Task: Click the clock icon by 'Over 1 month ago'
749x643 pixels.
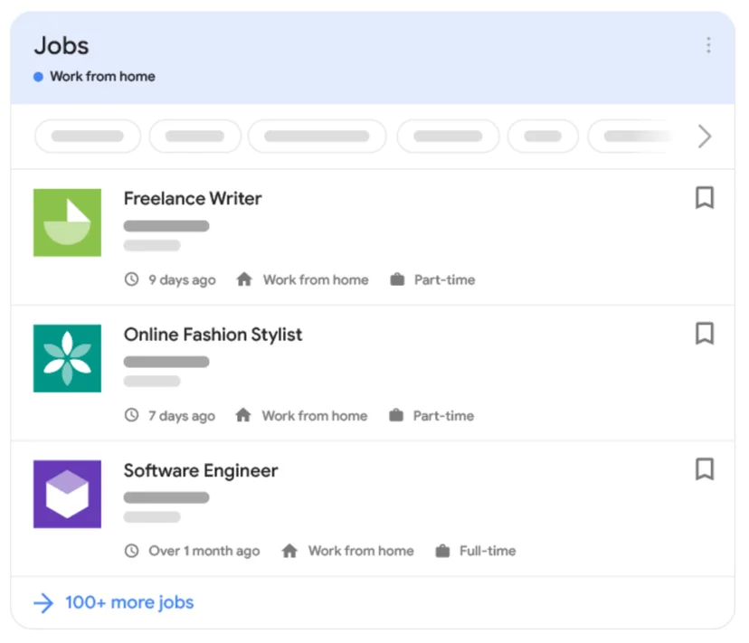Action: click(x=131, y=551)
